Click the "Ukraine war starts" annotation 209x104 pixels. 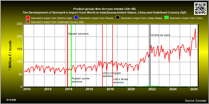tap(160, 35)
